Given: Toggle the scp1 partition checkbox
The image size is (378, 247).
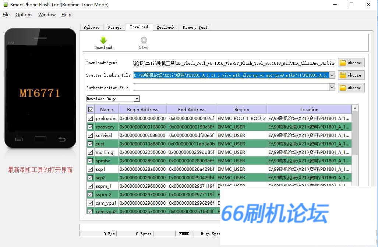Looking at the screenshot, I should click(x=91, y=169).
